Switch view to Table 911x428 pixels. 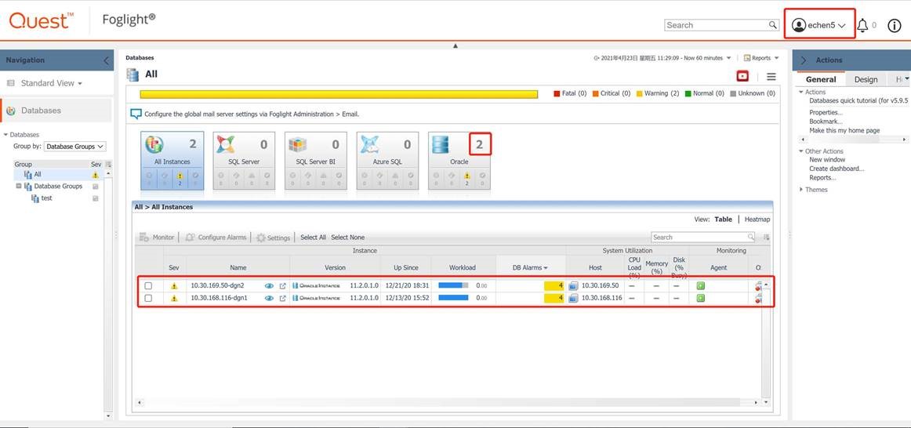click(x=724, y=219)
